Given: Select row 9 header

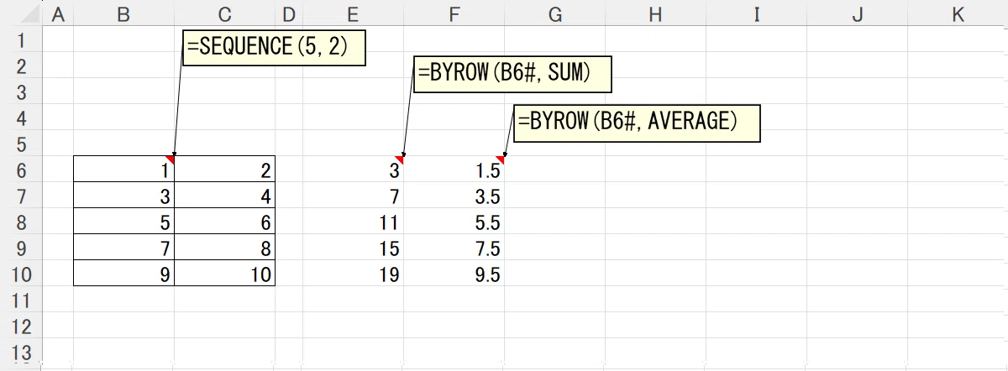Looking at the screenshot, I should tap(21, 248).
